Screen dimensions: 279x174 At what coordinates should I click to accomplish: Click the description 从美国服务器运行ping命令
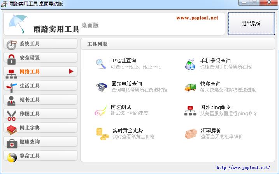coord(229,113)
